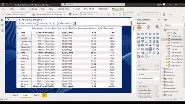Select the ribbon chart visual

(x=158, y=38)
